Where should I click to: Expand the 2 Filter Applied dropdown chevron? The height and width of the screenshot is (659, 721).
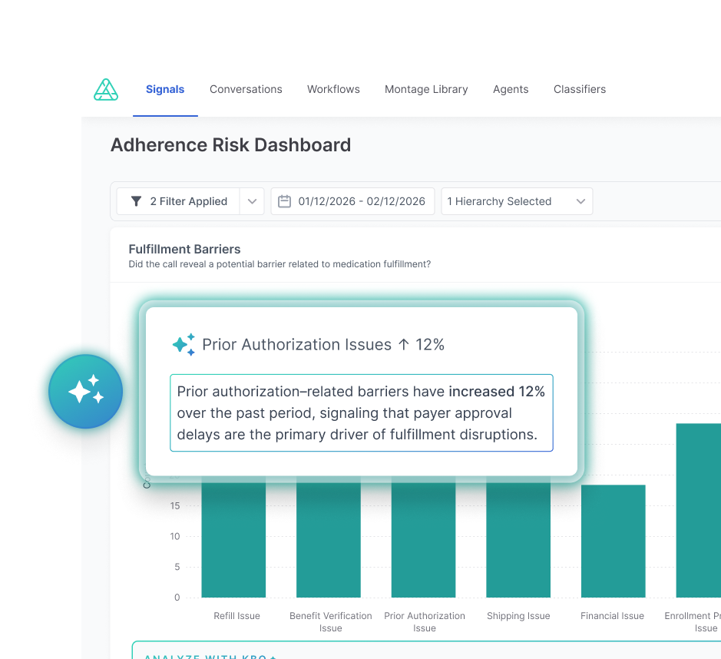coord(252,201)
